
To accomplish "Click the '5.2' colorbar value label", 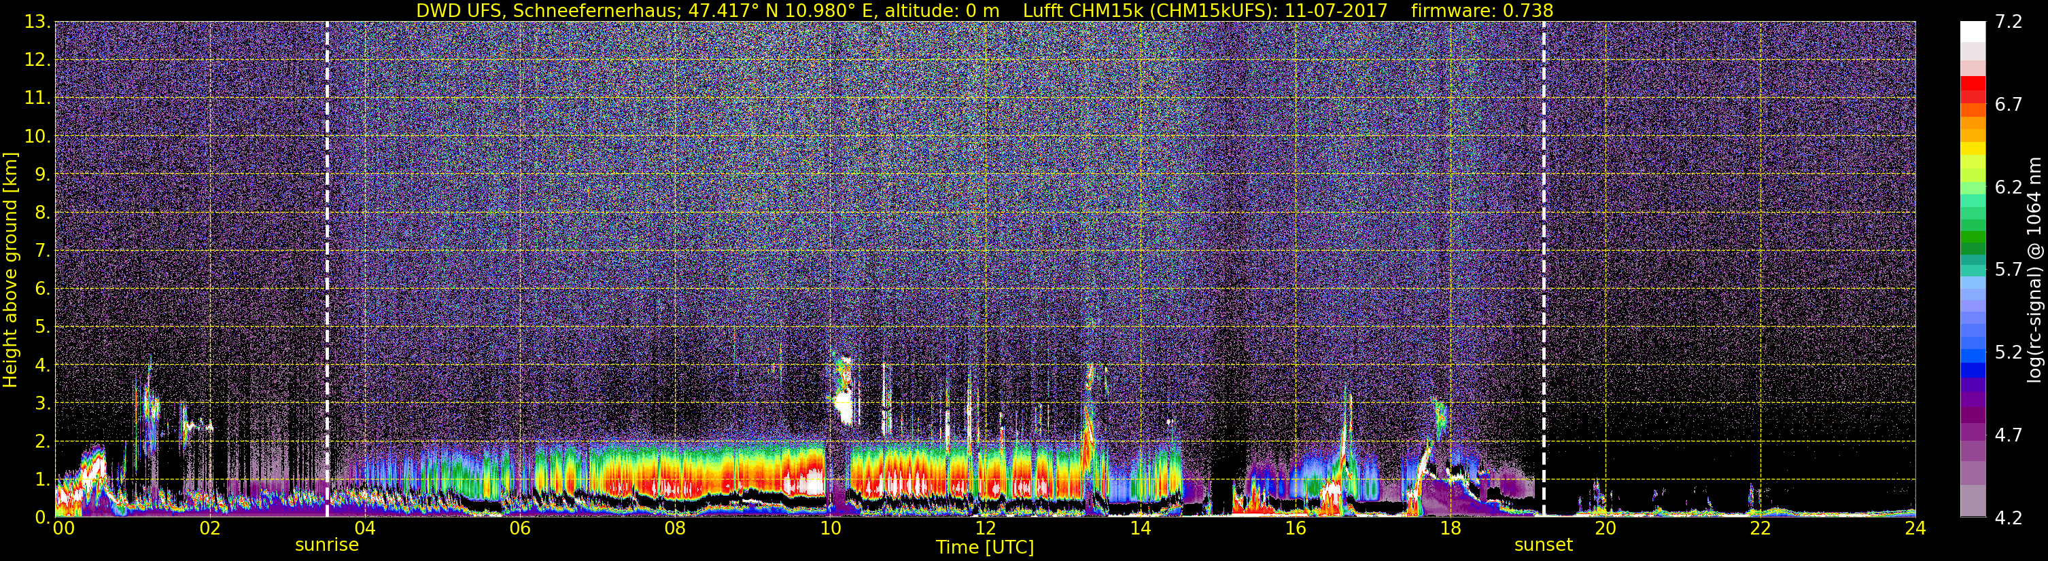I will tap(2009, 352).
